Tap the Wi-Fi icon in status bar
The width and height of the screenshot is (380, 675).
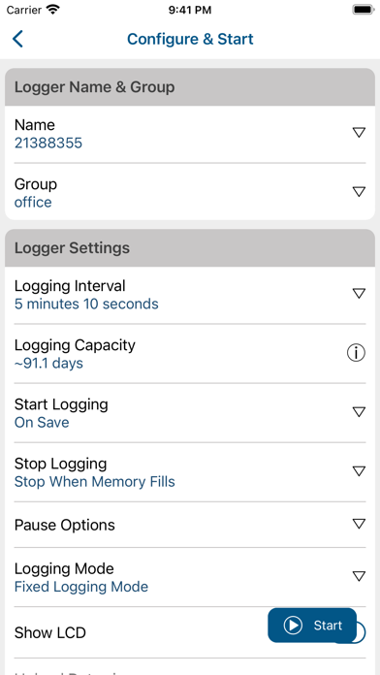tap(53, 10)
